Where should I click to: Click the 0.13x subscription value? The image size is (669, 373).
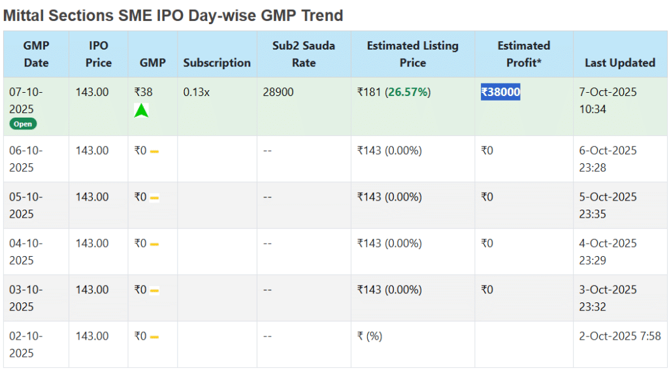(x=196, y=92)
